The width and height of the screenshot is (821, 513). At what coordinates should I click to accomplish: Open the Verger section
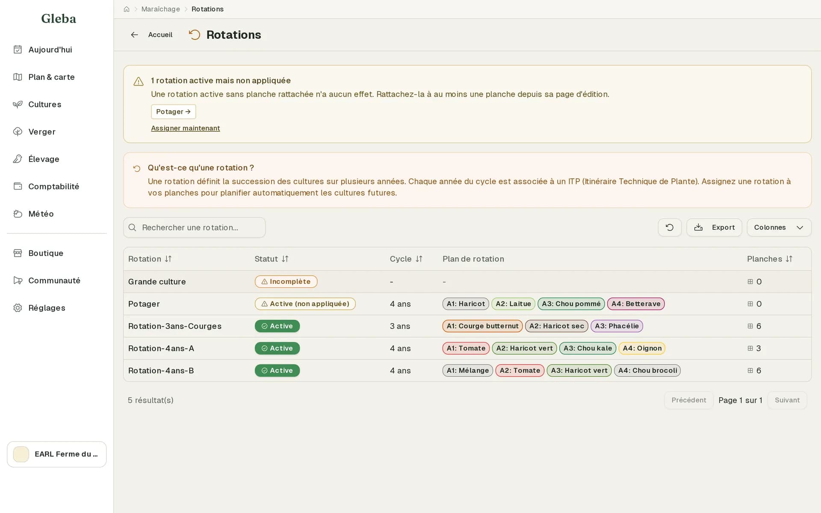point(56,132)
